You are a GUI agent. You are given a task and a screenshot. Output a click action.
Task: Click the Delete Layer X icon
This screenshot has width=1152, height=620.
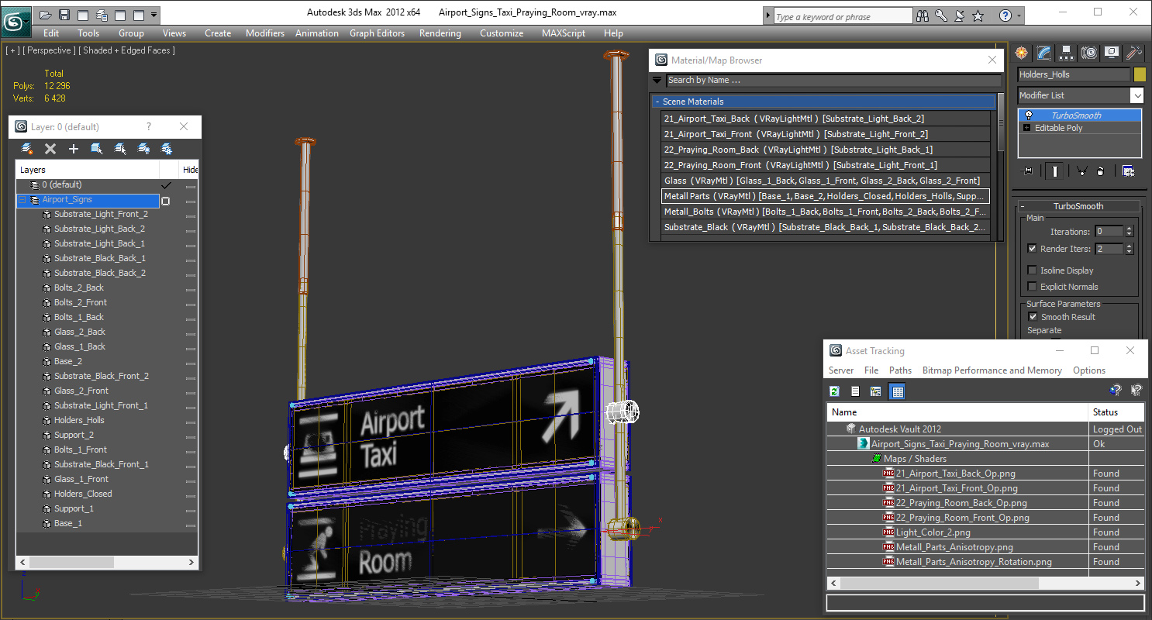point(50,149)
